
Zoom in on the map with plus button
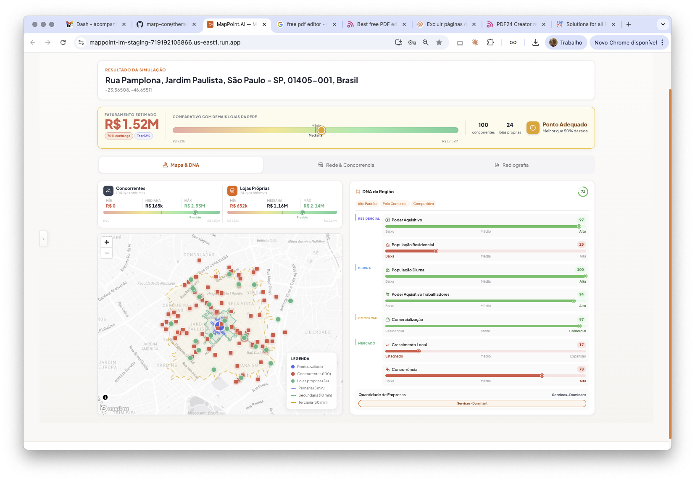point(107,242)
